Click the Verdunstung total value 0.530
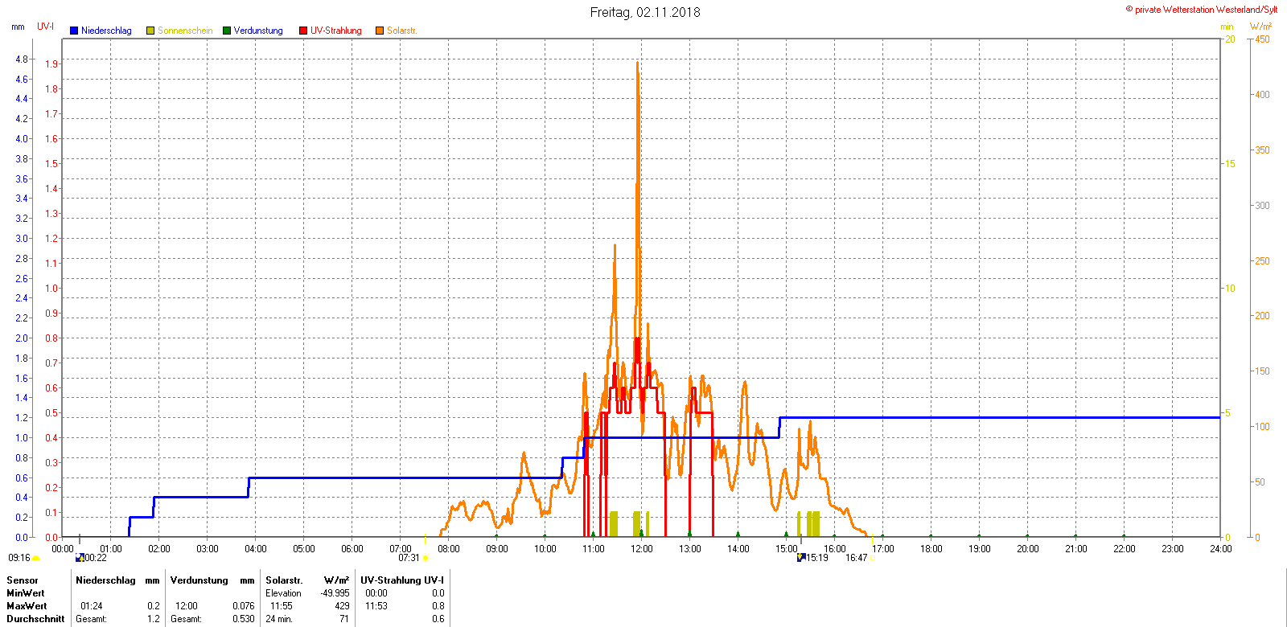The image size is (1287, 627). (x=244, y=619)
